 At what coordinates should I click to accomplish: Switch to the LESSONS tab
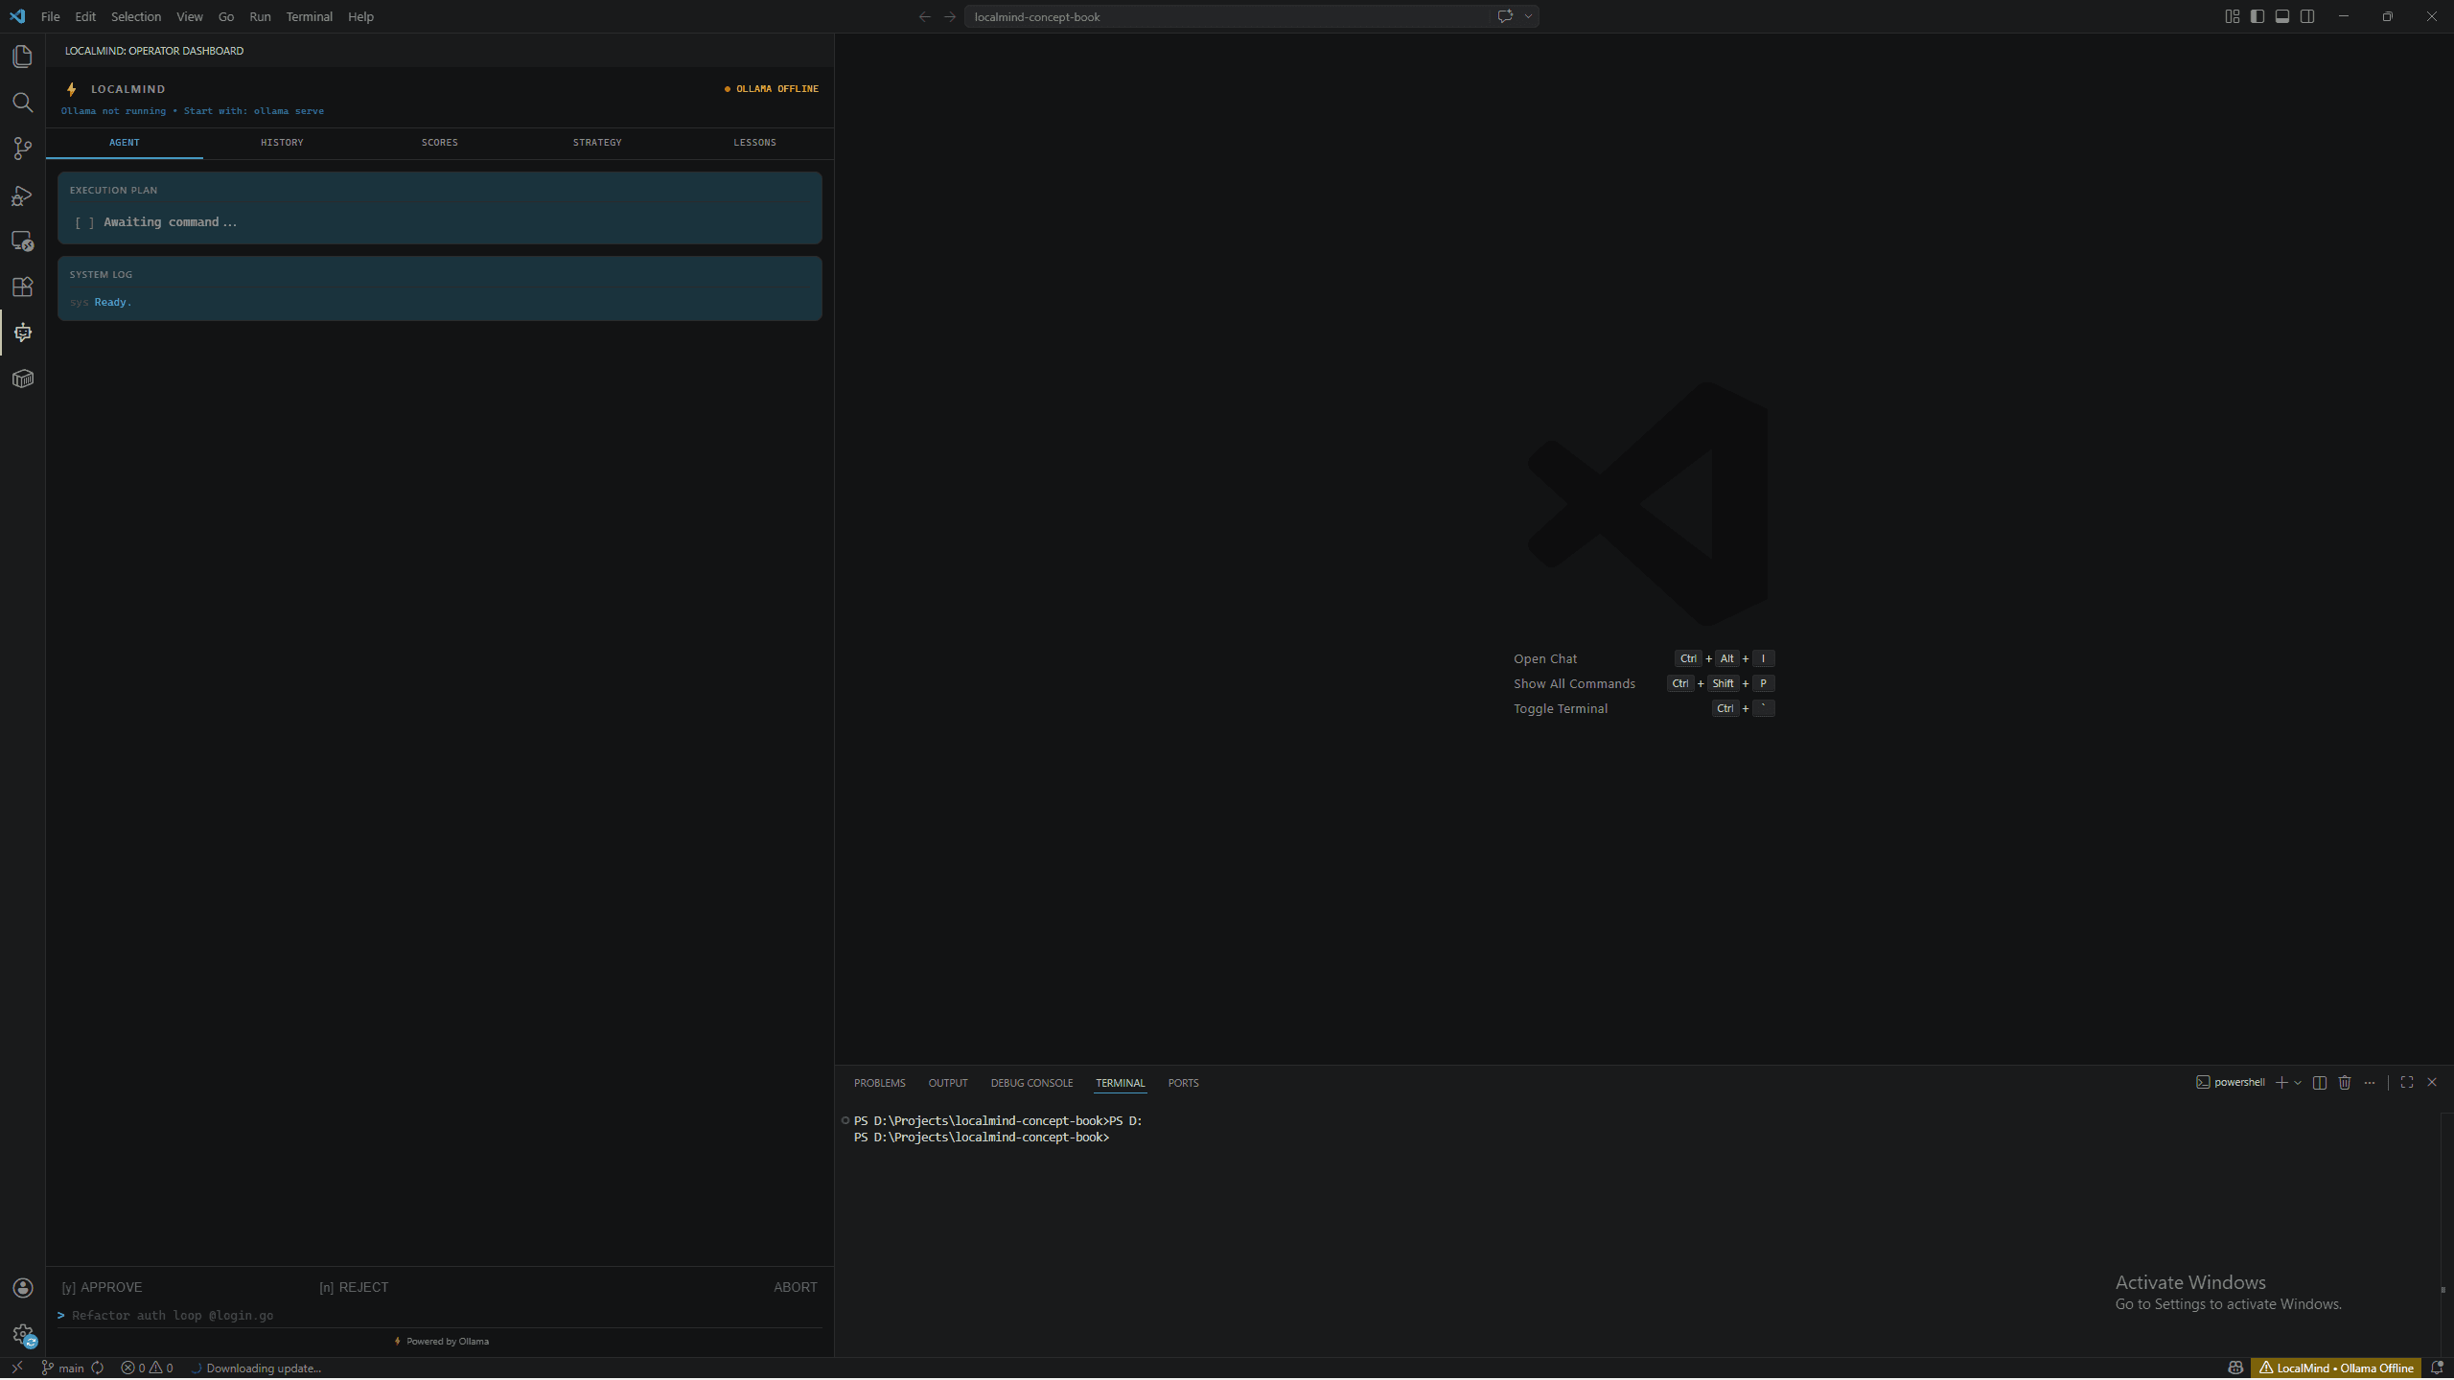[755, 143]
